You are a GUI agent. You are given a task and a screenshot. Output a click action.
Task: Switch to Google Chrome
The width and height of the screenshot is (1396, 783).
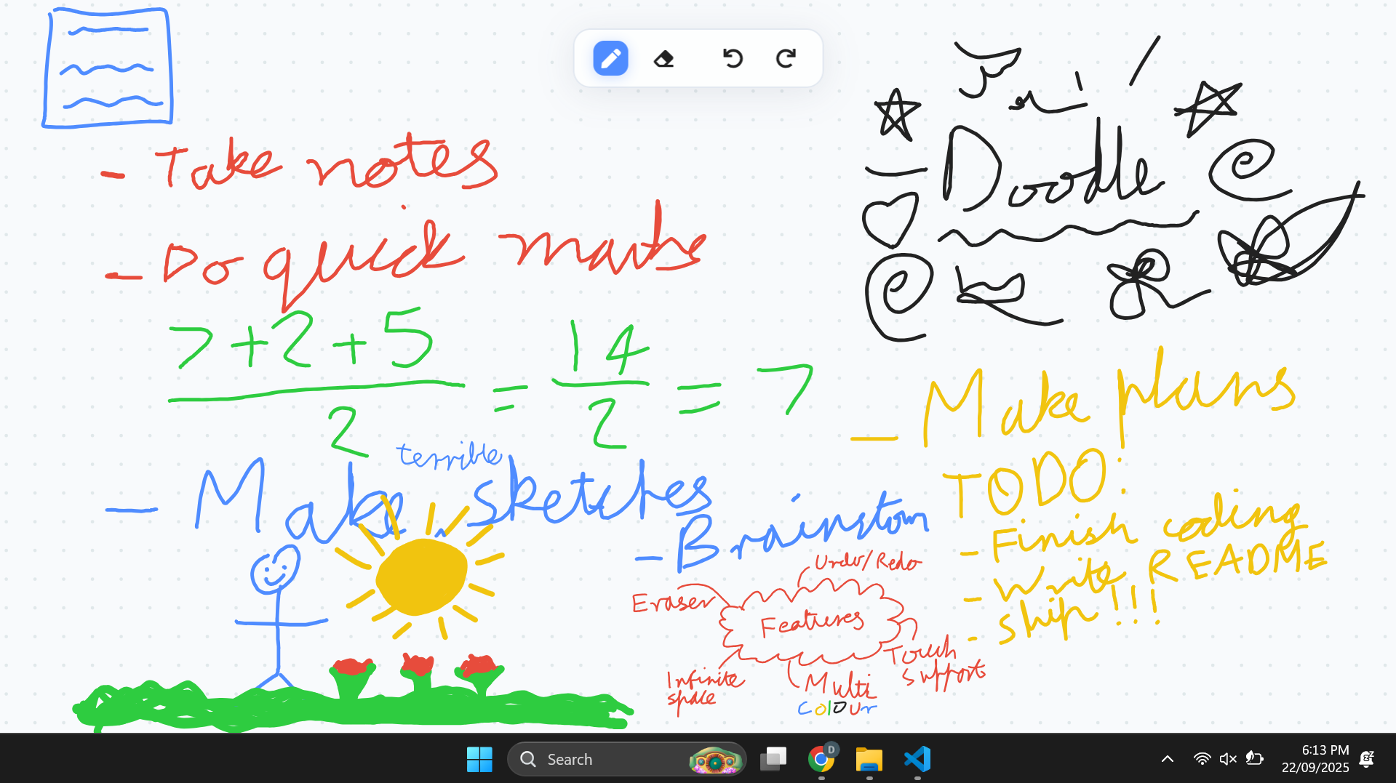tap(821, 759)
